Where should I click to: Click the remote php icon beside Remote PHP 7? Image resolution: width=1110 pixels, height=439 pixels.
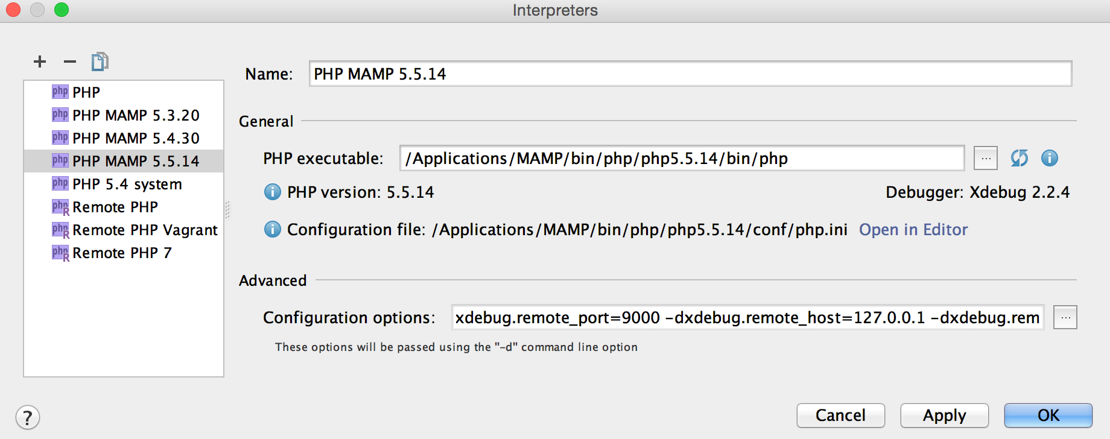[x=60, y=253]
